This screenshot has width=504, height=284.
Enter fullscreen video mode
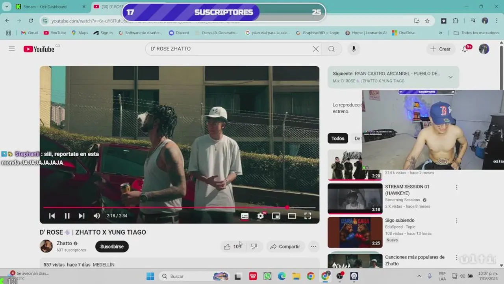point(308,216)
